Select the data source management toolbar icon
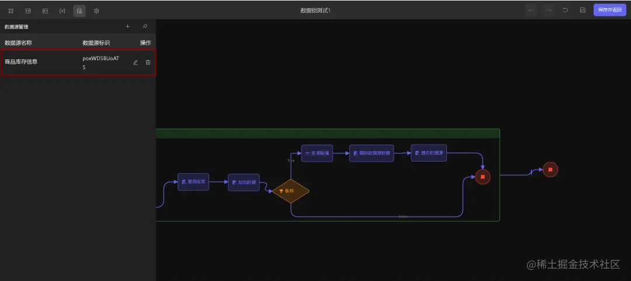 (x=79, y=11)
